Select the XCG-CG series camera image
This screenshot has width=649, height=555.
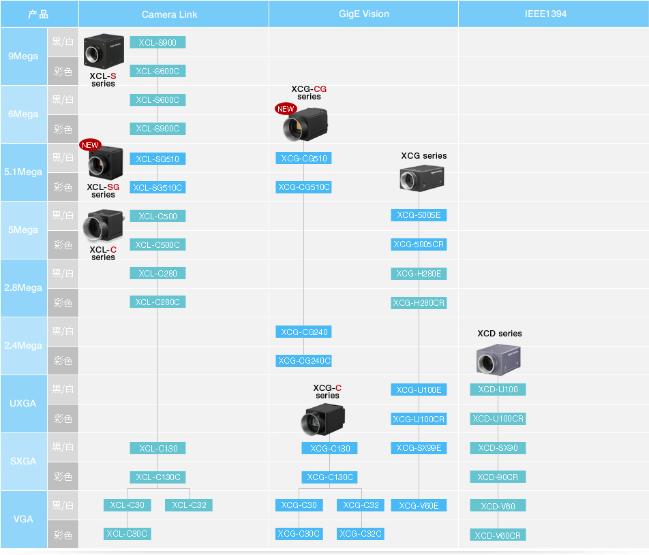(x=305, y=125)
